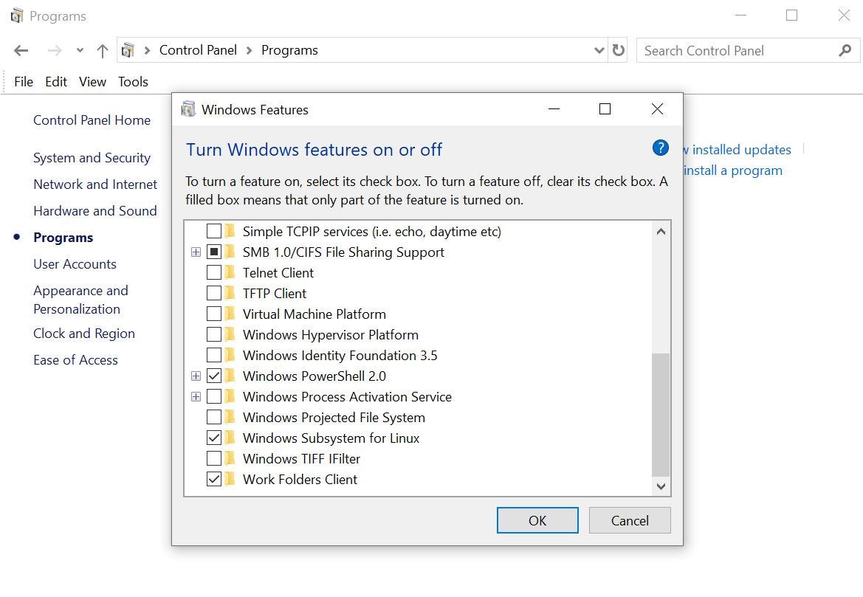Click the Windows Features title bar icon
863x597 pixels.
pos(188,109)
